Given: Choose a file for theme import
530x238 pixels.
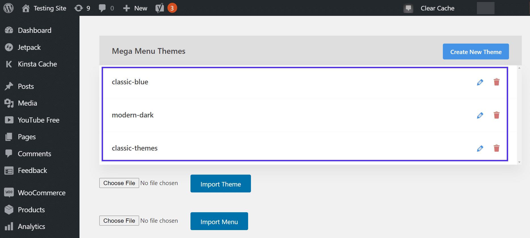Looking at the screenshot, I should [119, 183].
